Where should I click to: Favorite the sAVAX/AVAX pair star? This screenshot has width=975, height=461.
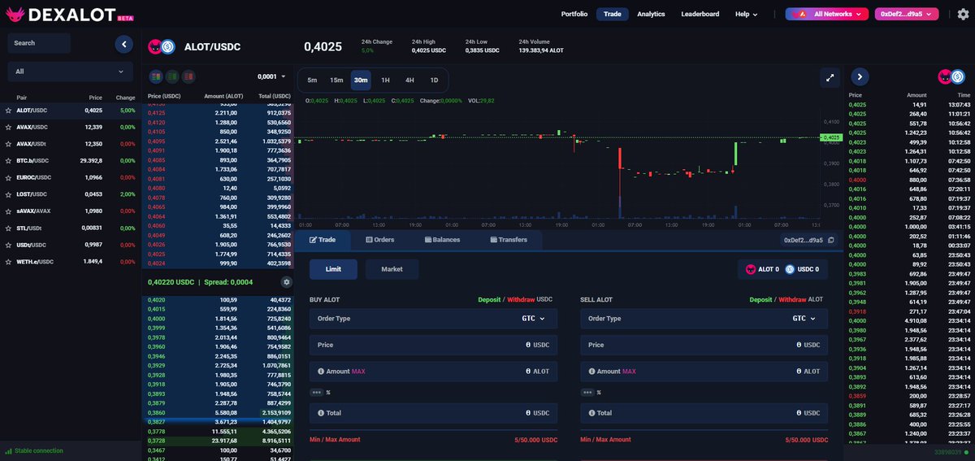click(8, 211)
